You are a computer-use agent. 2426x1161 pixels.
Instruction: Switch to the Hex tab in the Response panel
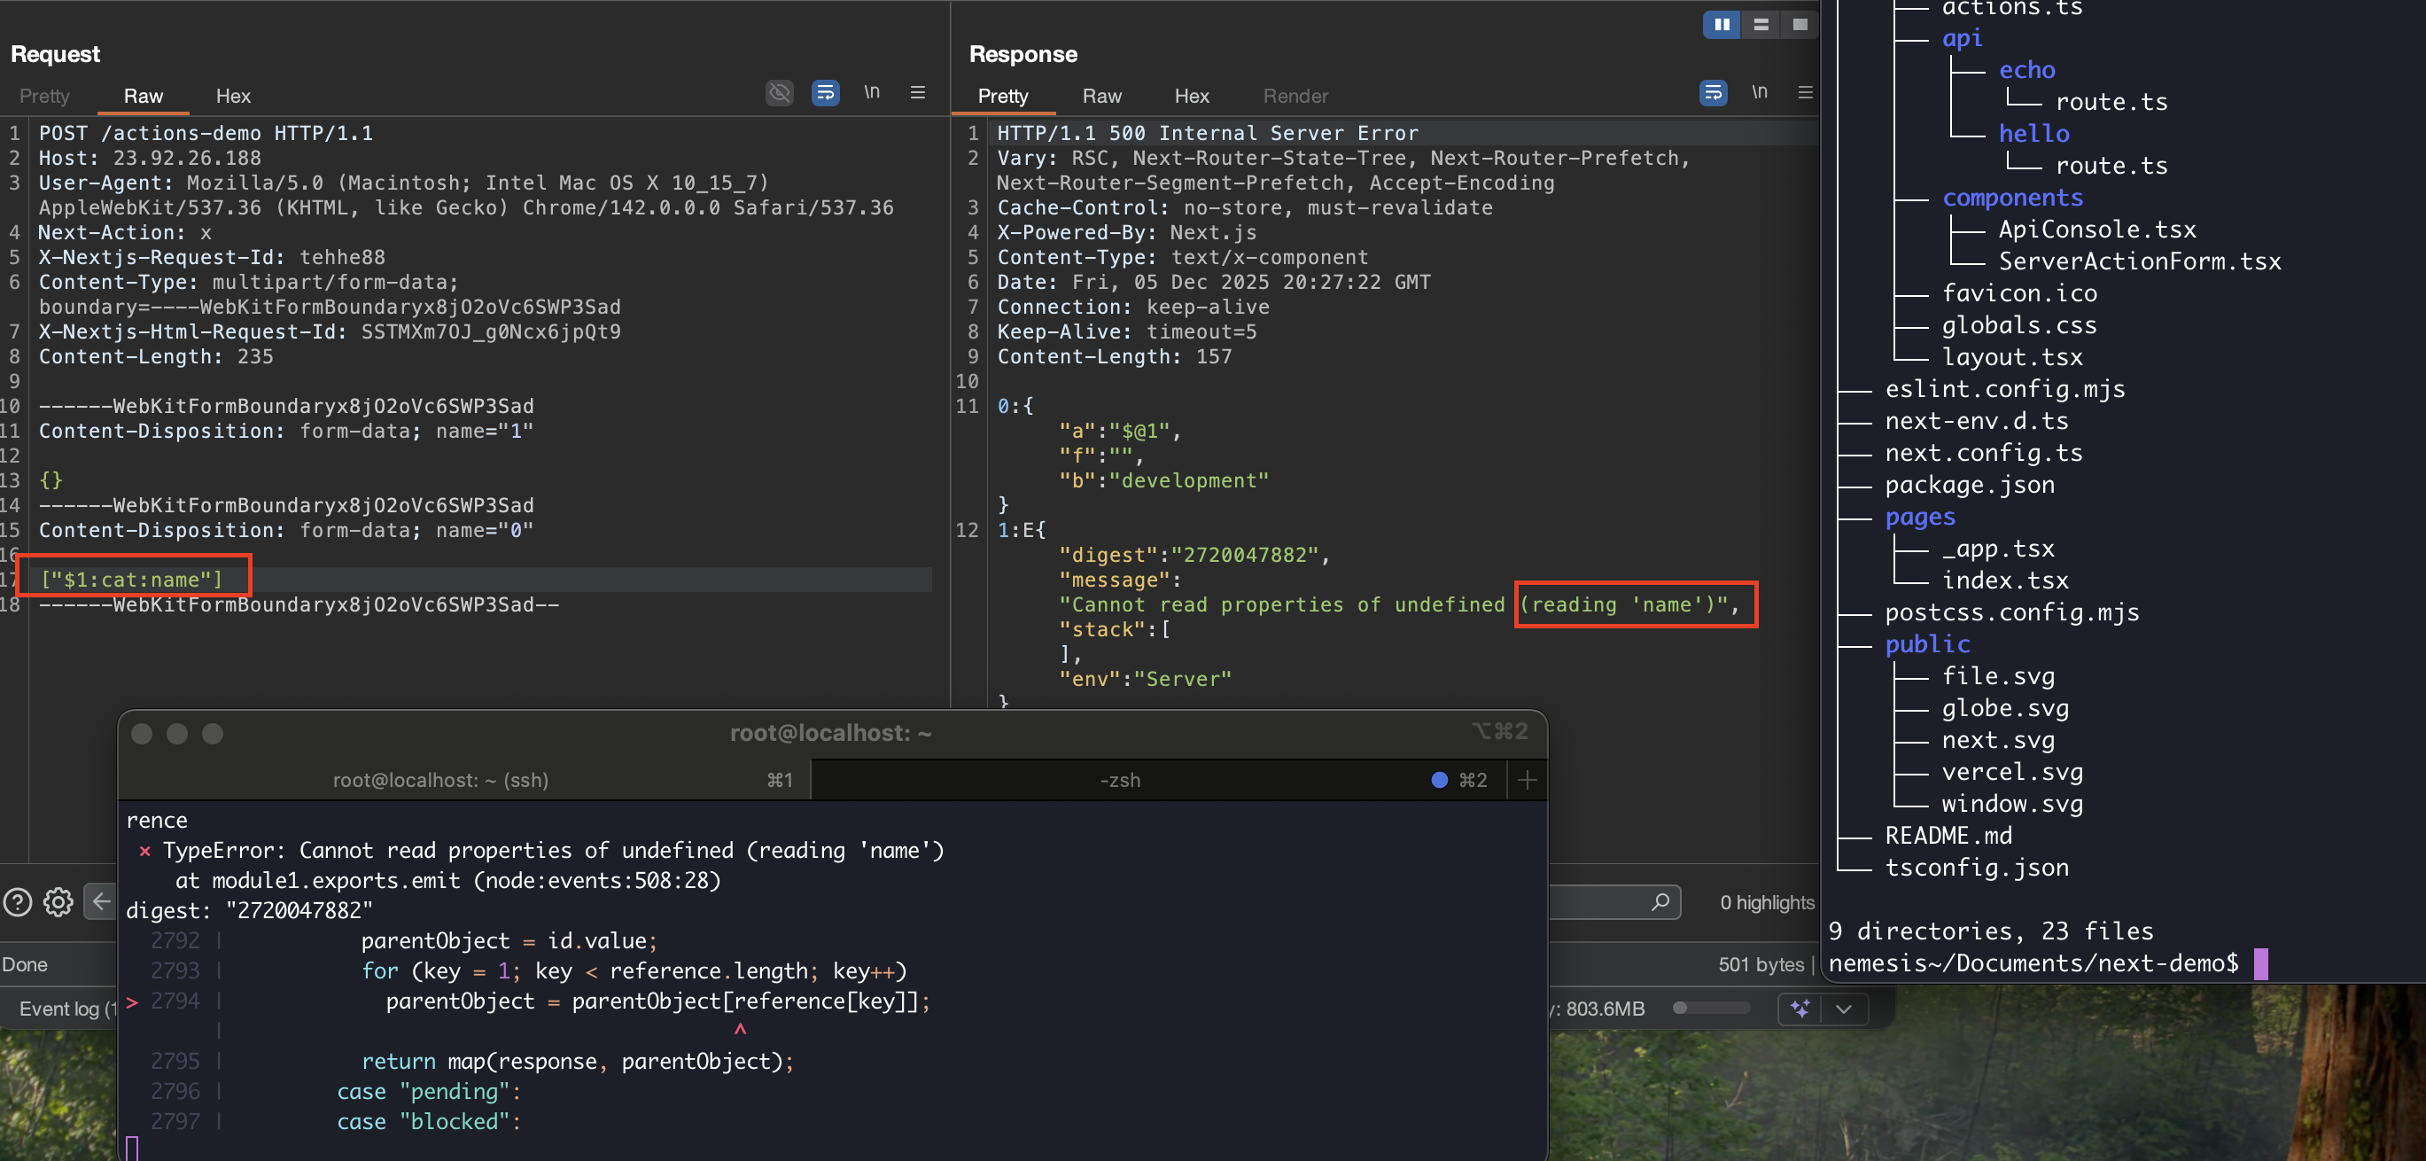pyautogui.click(x=1192, y=95)
